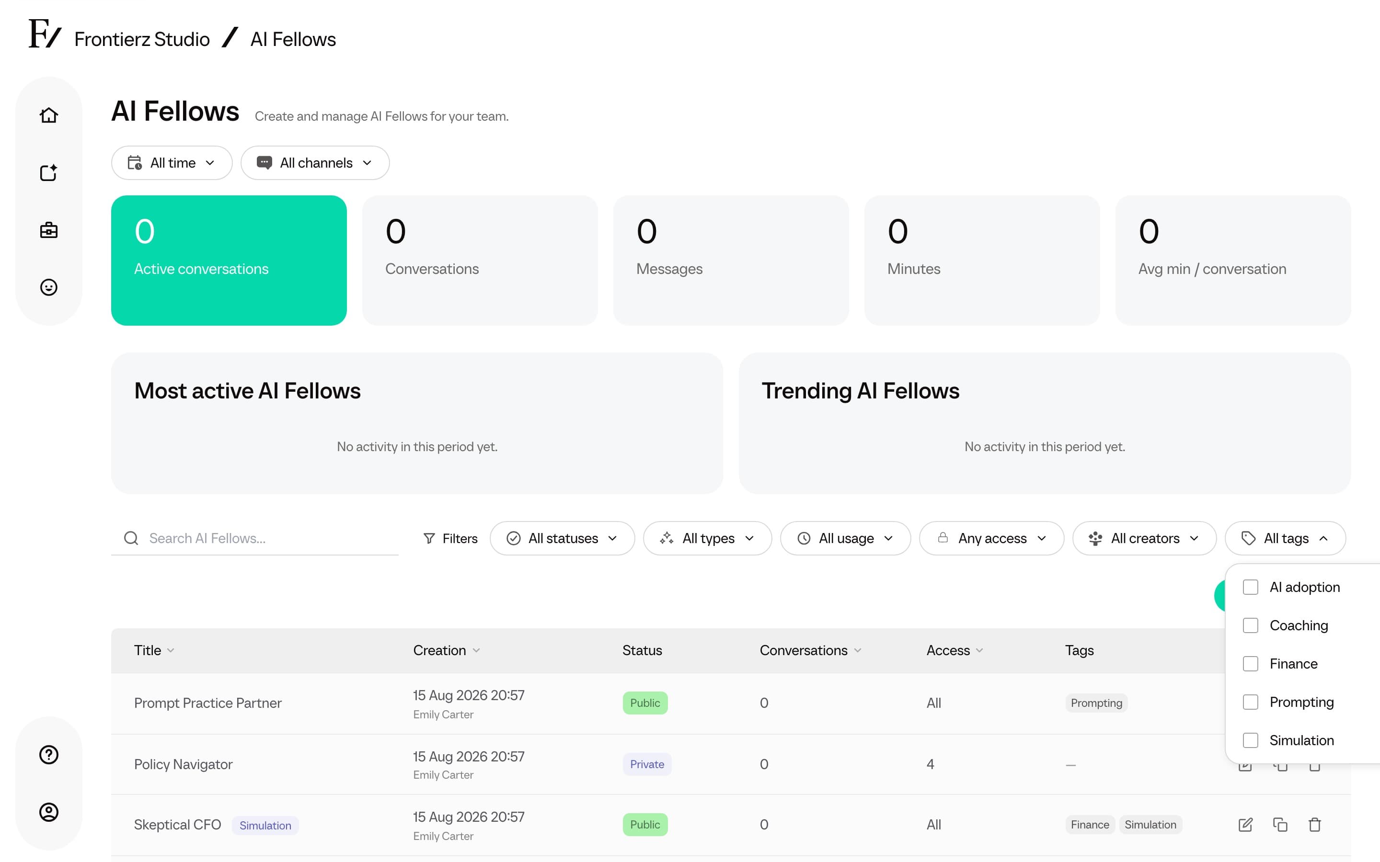The width and height of the screenshot is (1380, 862).
Task: Select the Messages stat card
Action: coord(730,261)
